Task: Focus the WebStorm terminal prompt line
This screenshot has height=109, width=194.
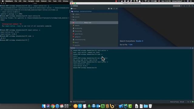Action: point(85,68)
